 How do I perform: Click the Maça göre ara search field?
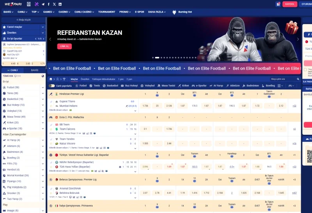pyautogui.click(x=284, y=79)
